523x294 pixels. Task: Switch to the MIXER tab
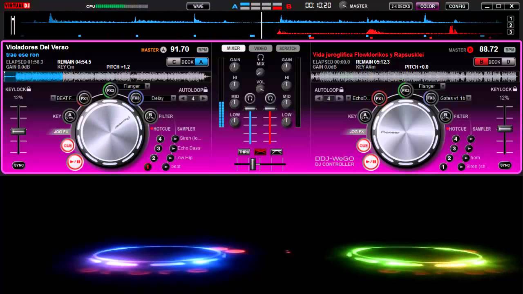pos(234,48)
